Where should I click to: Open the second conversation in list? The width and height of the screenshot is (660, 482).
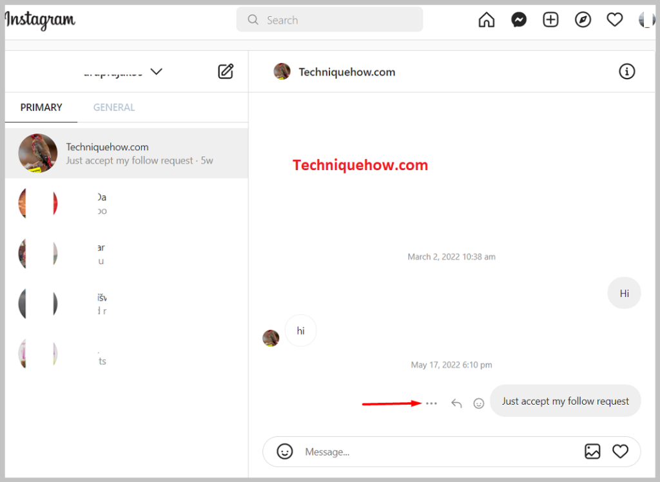pyautogui.click(x=126, y=204)
